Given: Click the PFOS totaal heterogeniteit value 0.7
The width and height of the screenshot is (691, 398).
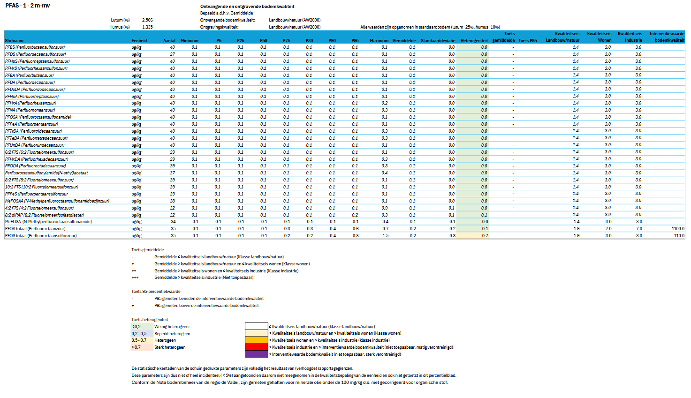Looking at the screenshot, I should pyautogui.click(x=485, y=236).
